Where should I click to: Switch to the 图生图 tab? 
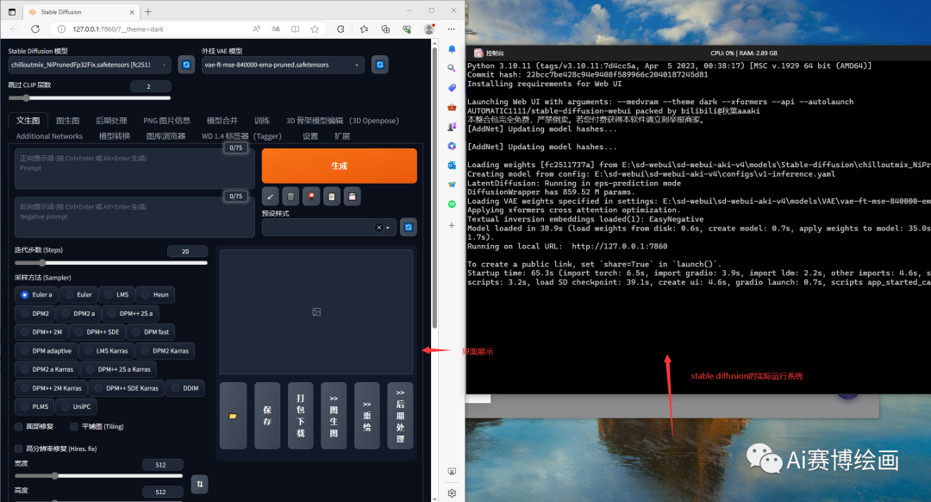tap(68, 121)
